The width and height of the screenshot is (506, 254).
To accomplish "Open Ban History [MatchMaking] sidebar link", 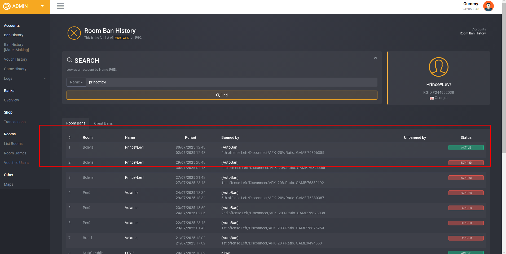I will (16, 47).
